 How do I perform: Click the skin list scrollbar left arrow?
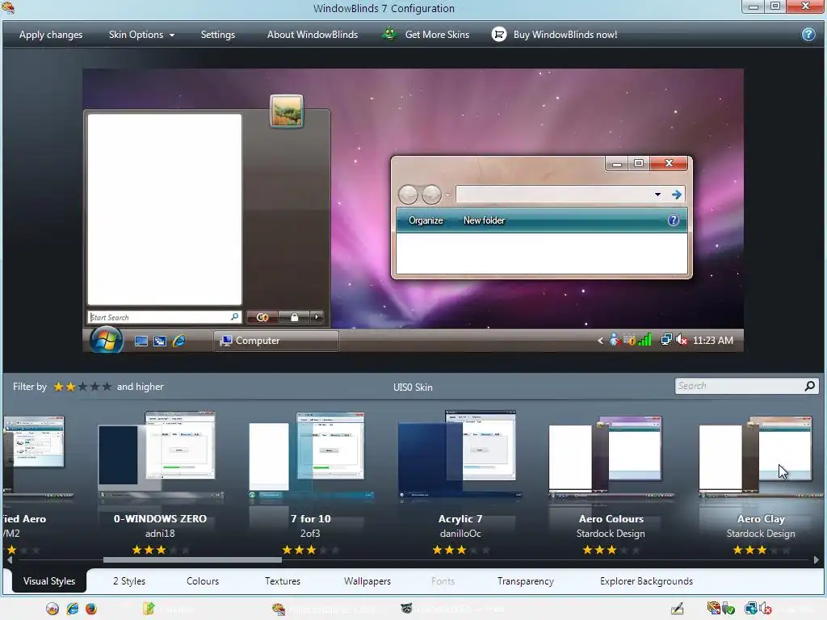click(10, 560)
